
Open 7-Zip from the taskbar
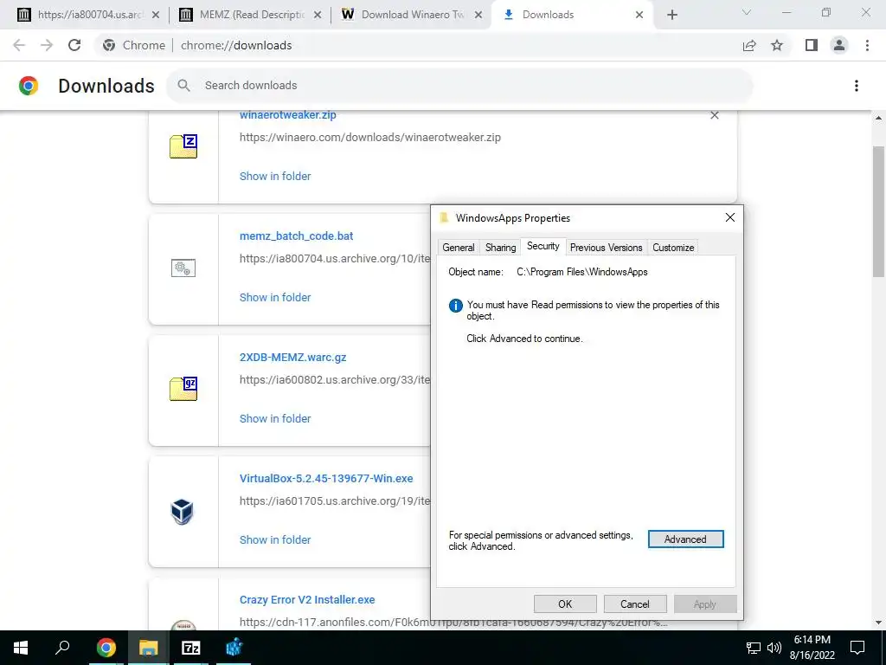(x=191, y=648)
